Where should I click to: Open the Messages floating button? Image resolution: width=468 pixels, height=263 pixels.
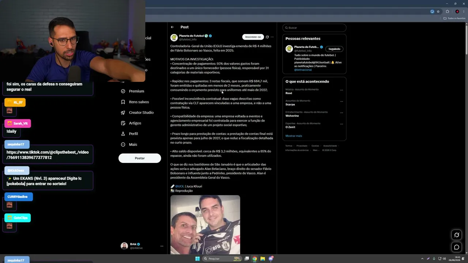[457, 247]
